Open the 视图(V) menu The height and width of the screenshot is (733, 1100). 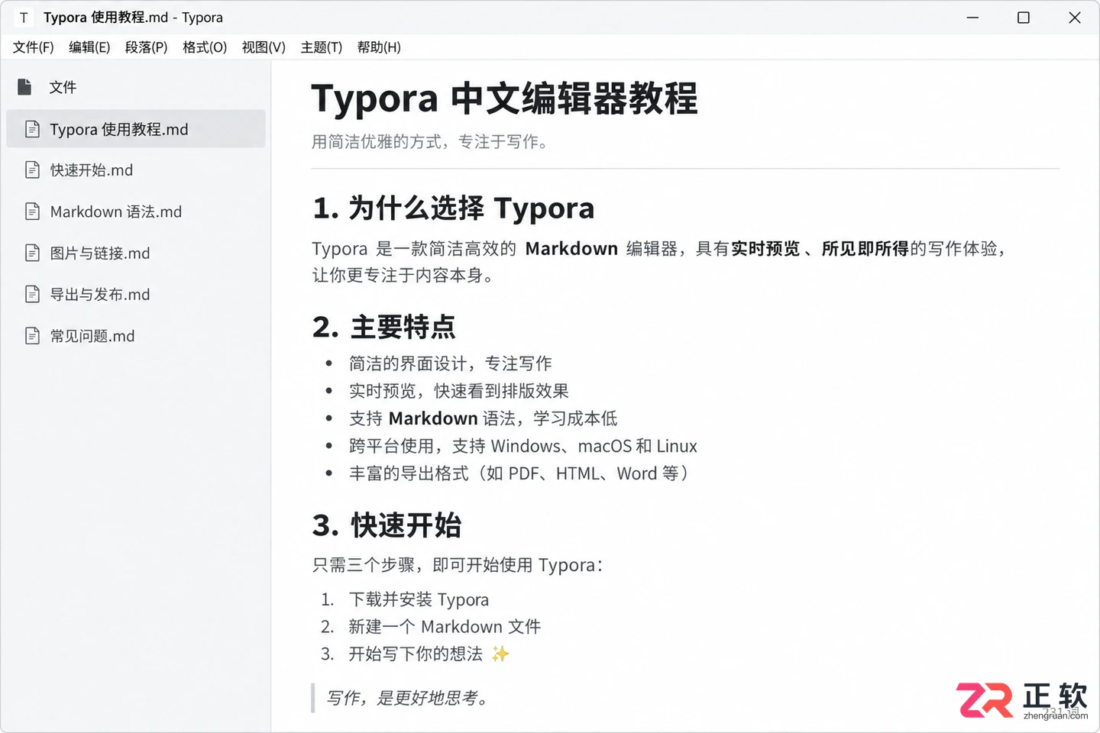pos(264,47)
